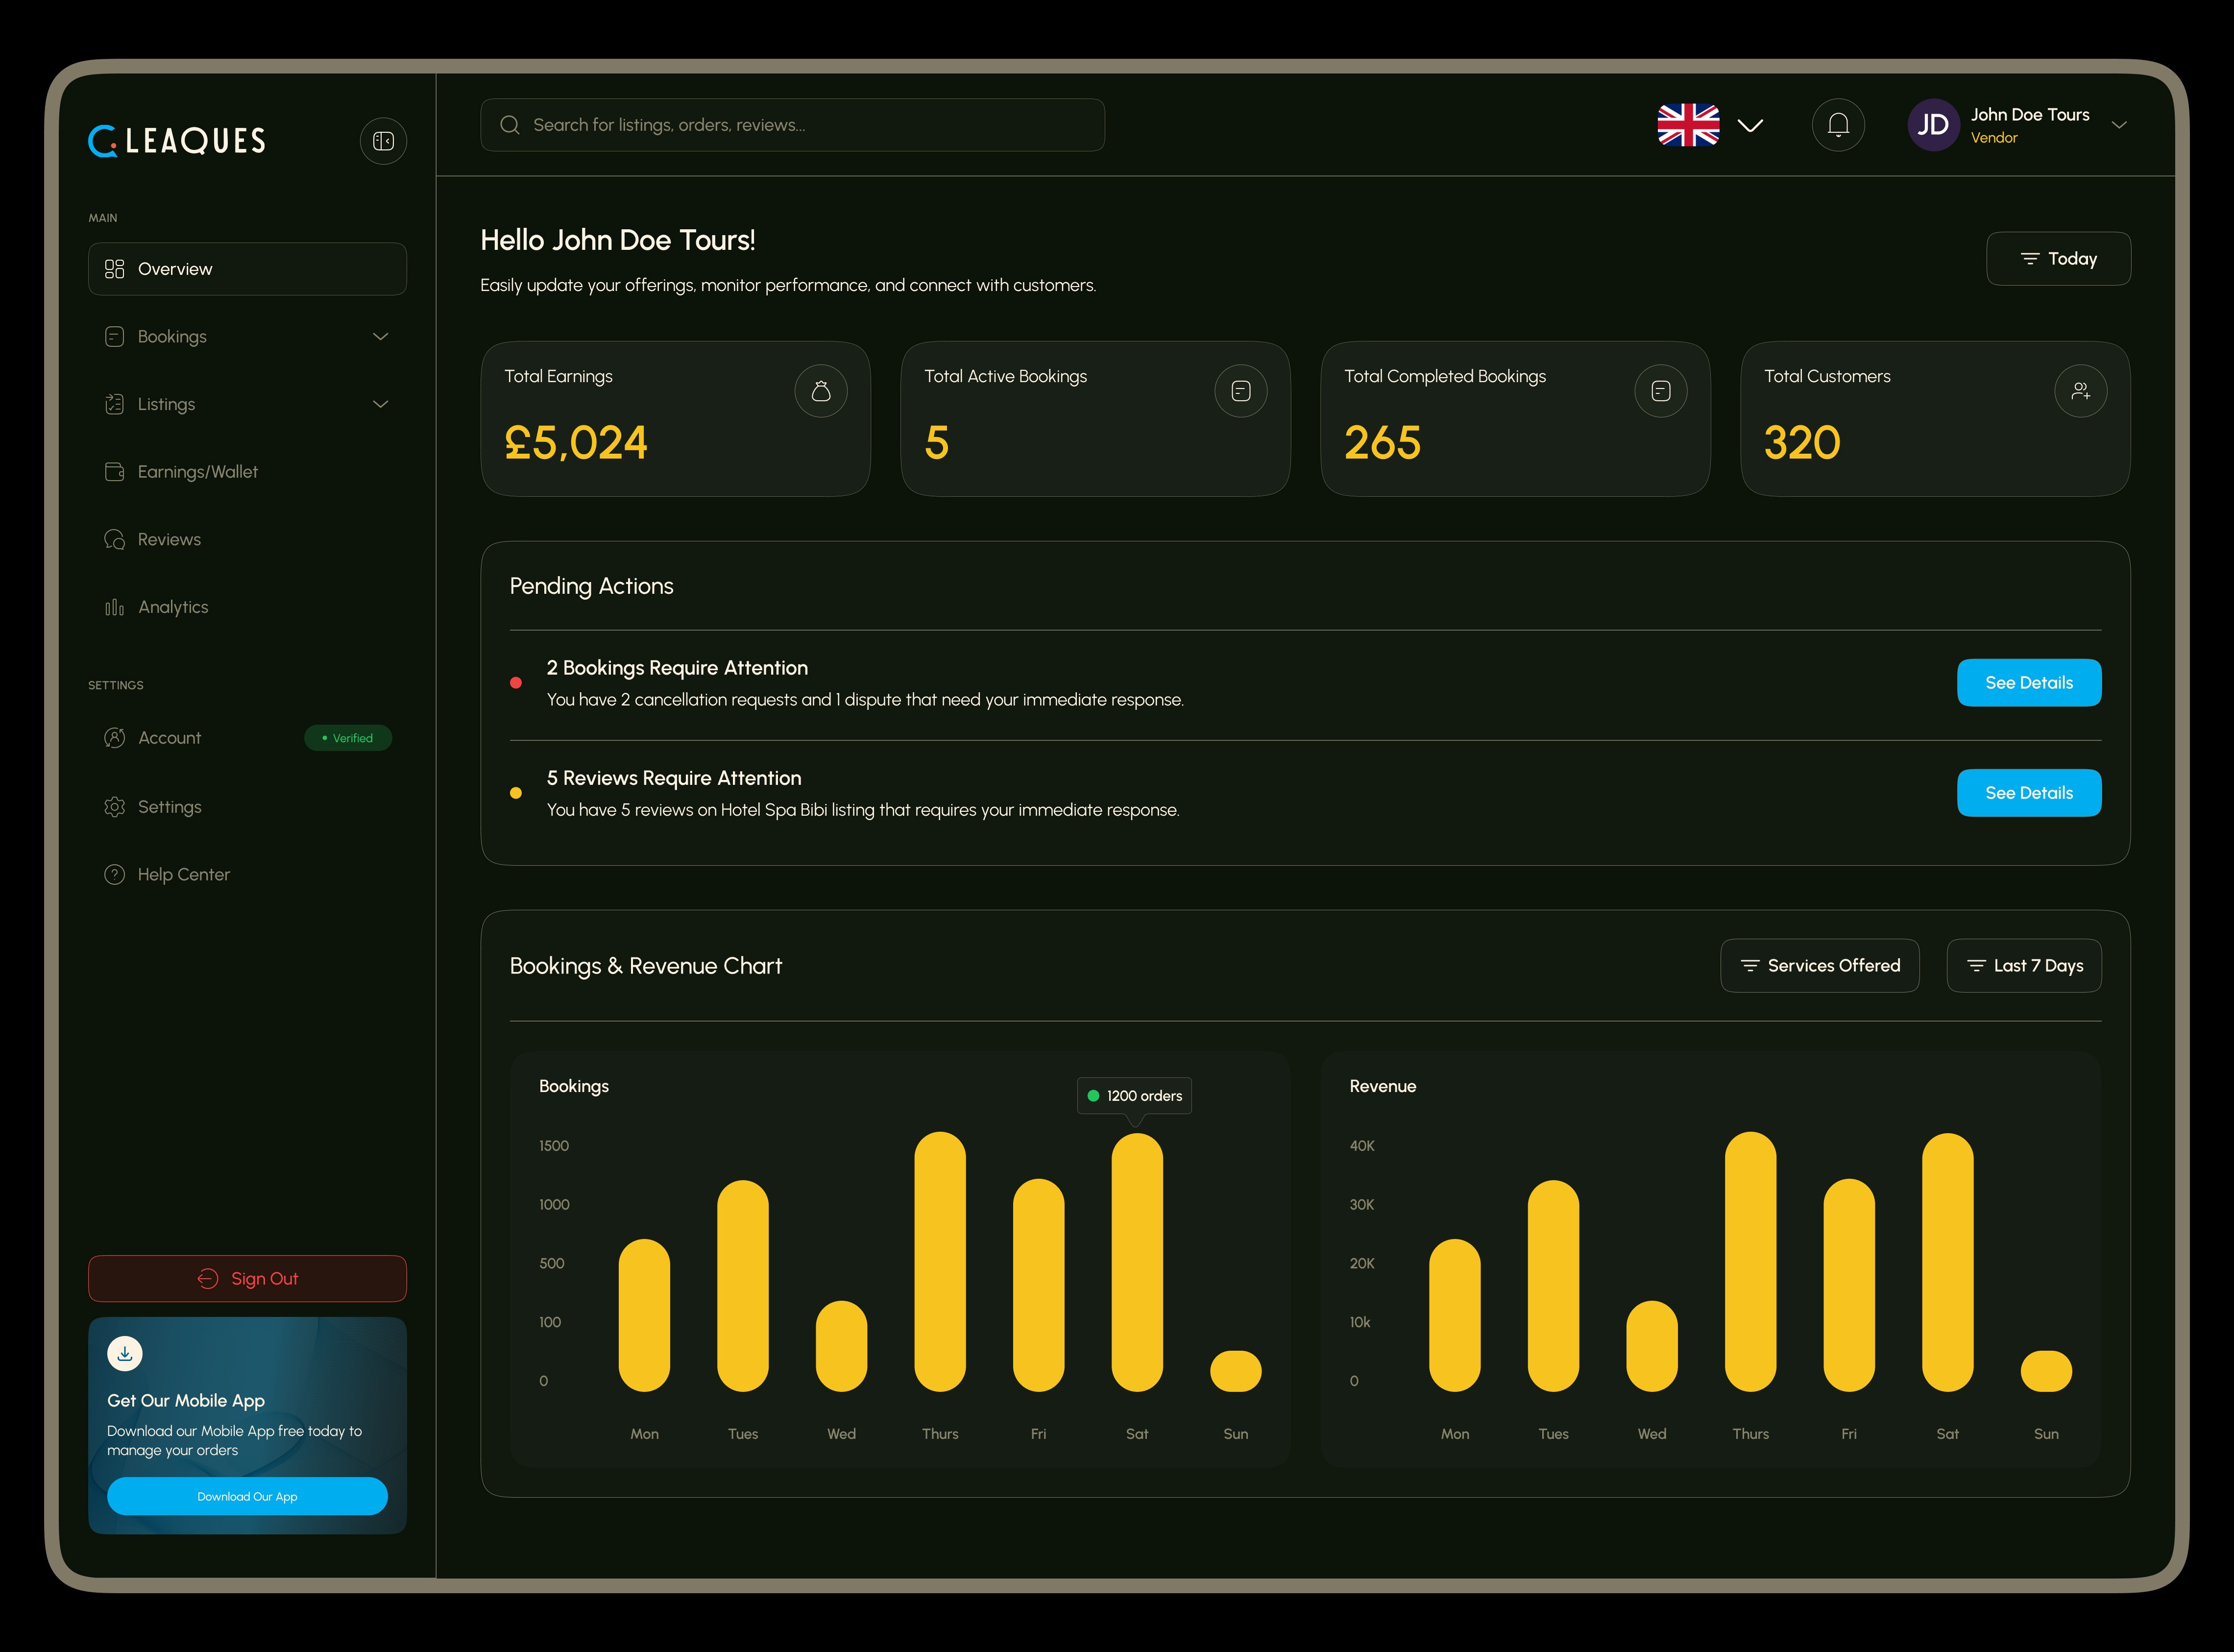Image resolution: width=2234 pixels, height=1652 pixels.
Task: Open the Listings menu item
Action: pos(247,404)
